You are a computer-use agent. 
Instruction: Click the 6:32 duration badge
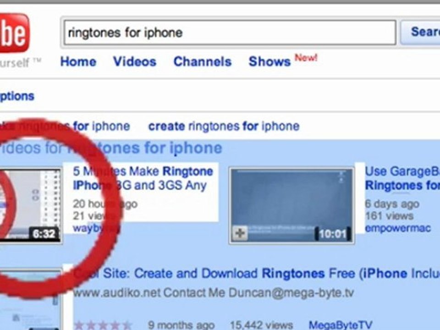pos(44,234)
